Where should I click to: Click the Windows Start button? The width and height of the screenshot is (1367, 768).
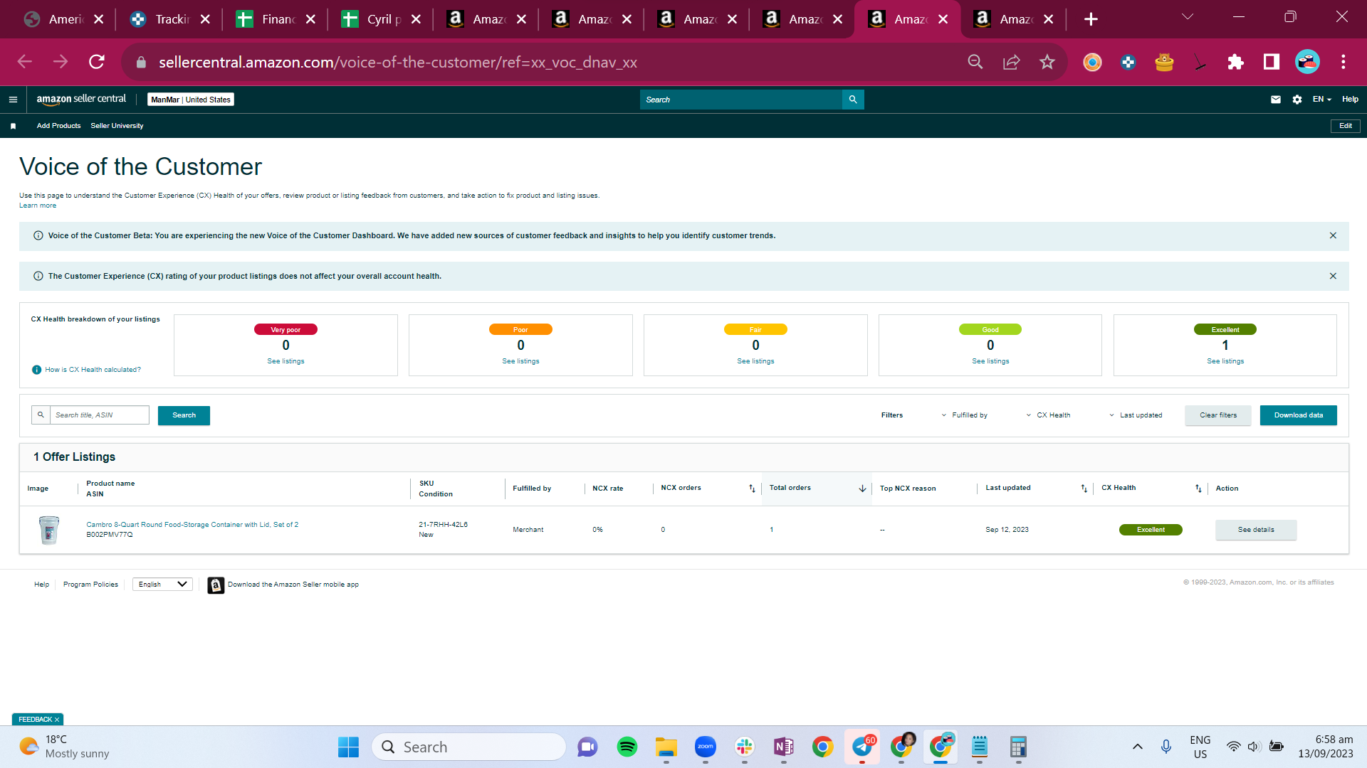click(348, 747)
